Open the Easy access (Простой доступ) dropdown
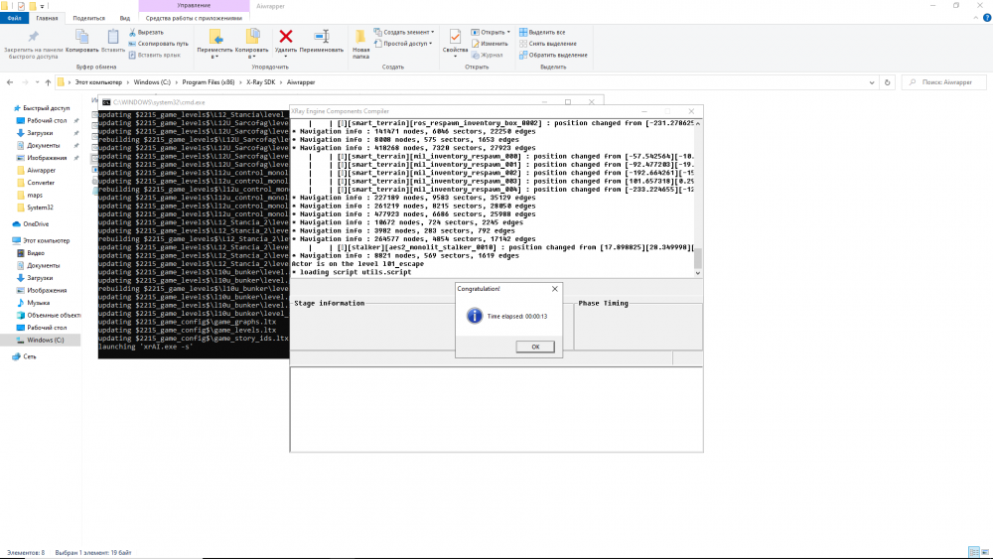 click(431, 44)
